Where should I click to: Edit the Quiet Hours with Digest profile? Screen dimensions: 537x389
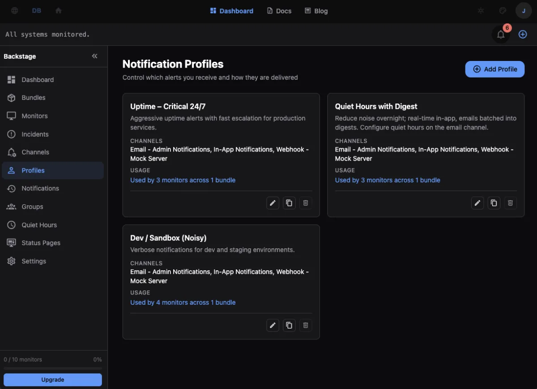pos(477,203)
